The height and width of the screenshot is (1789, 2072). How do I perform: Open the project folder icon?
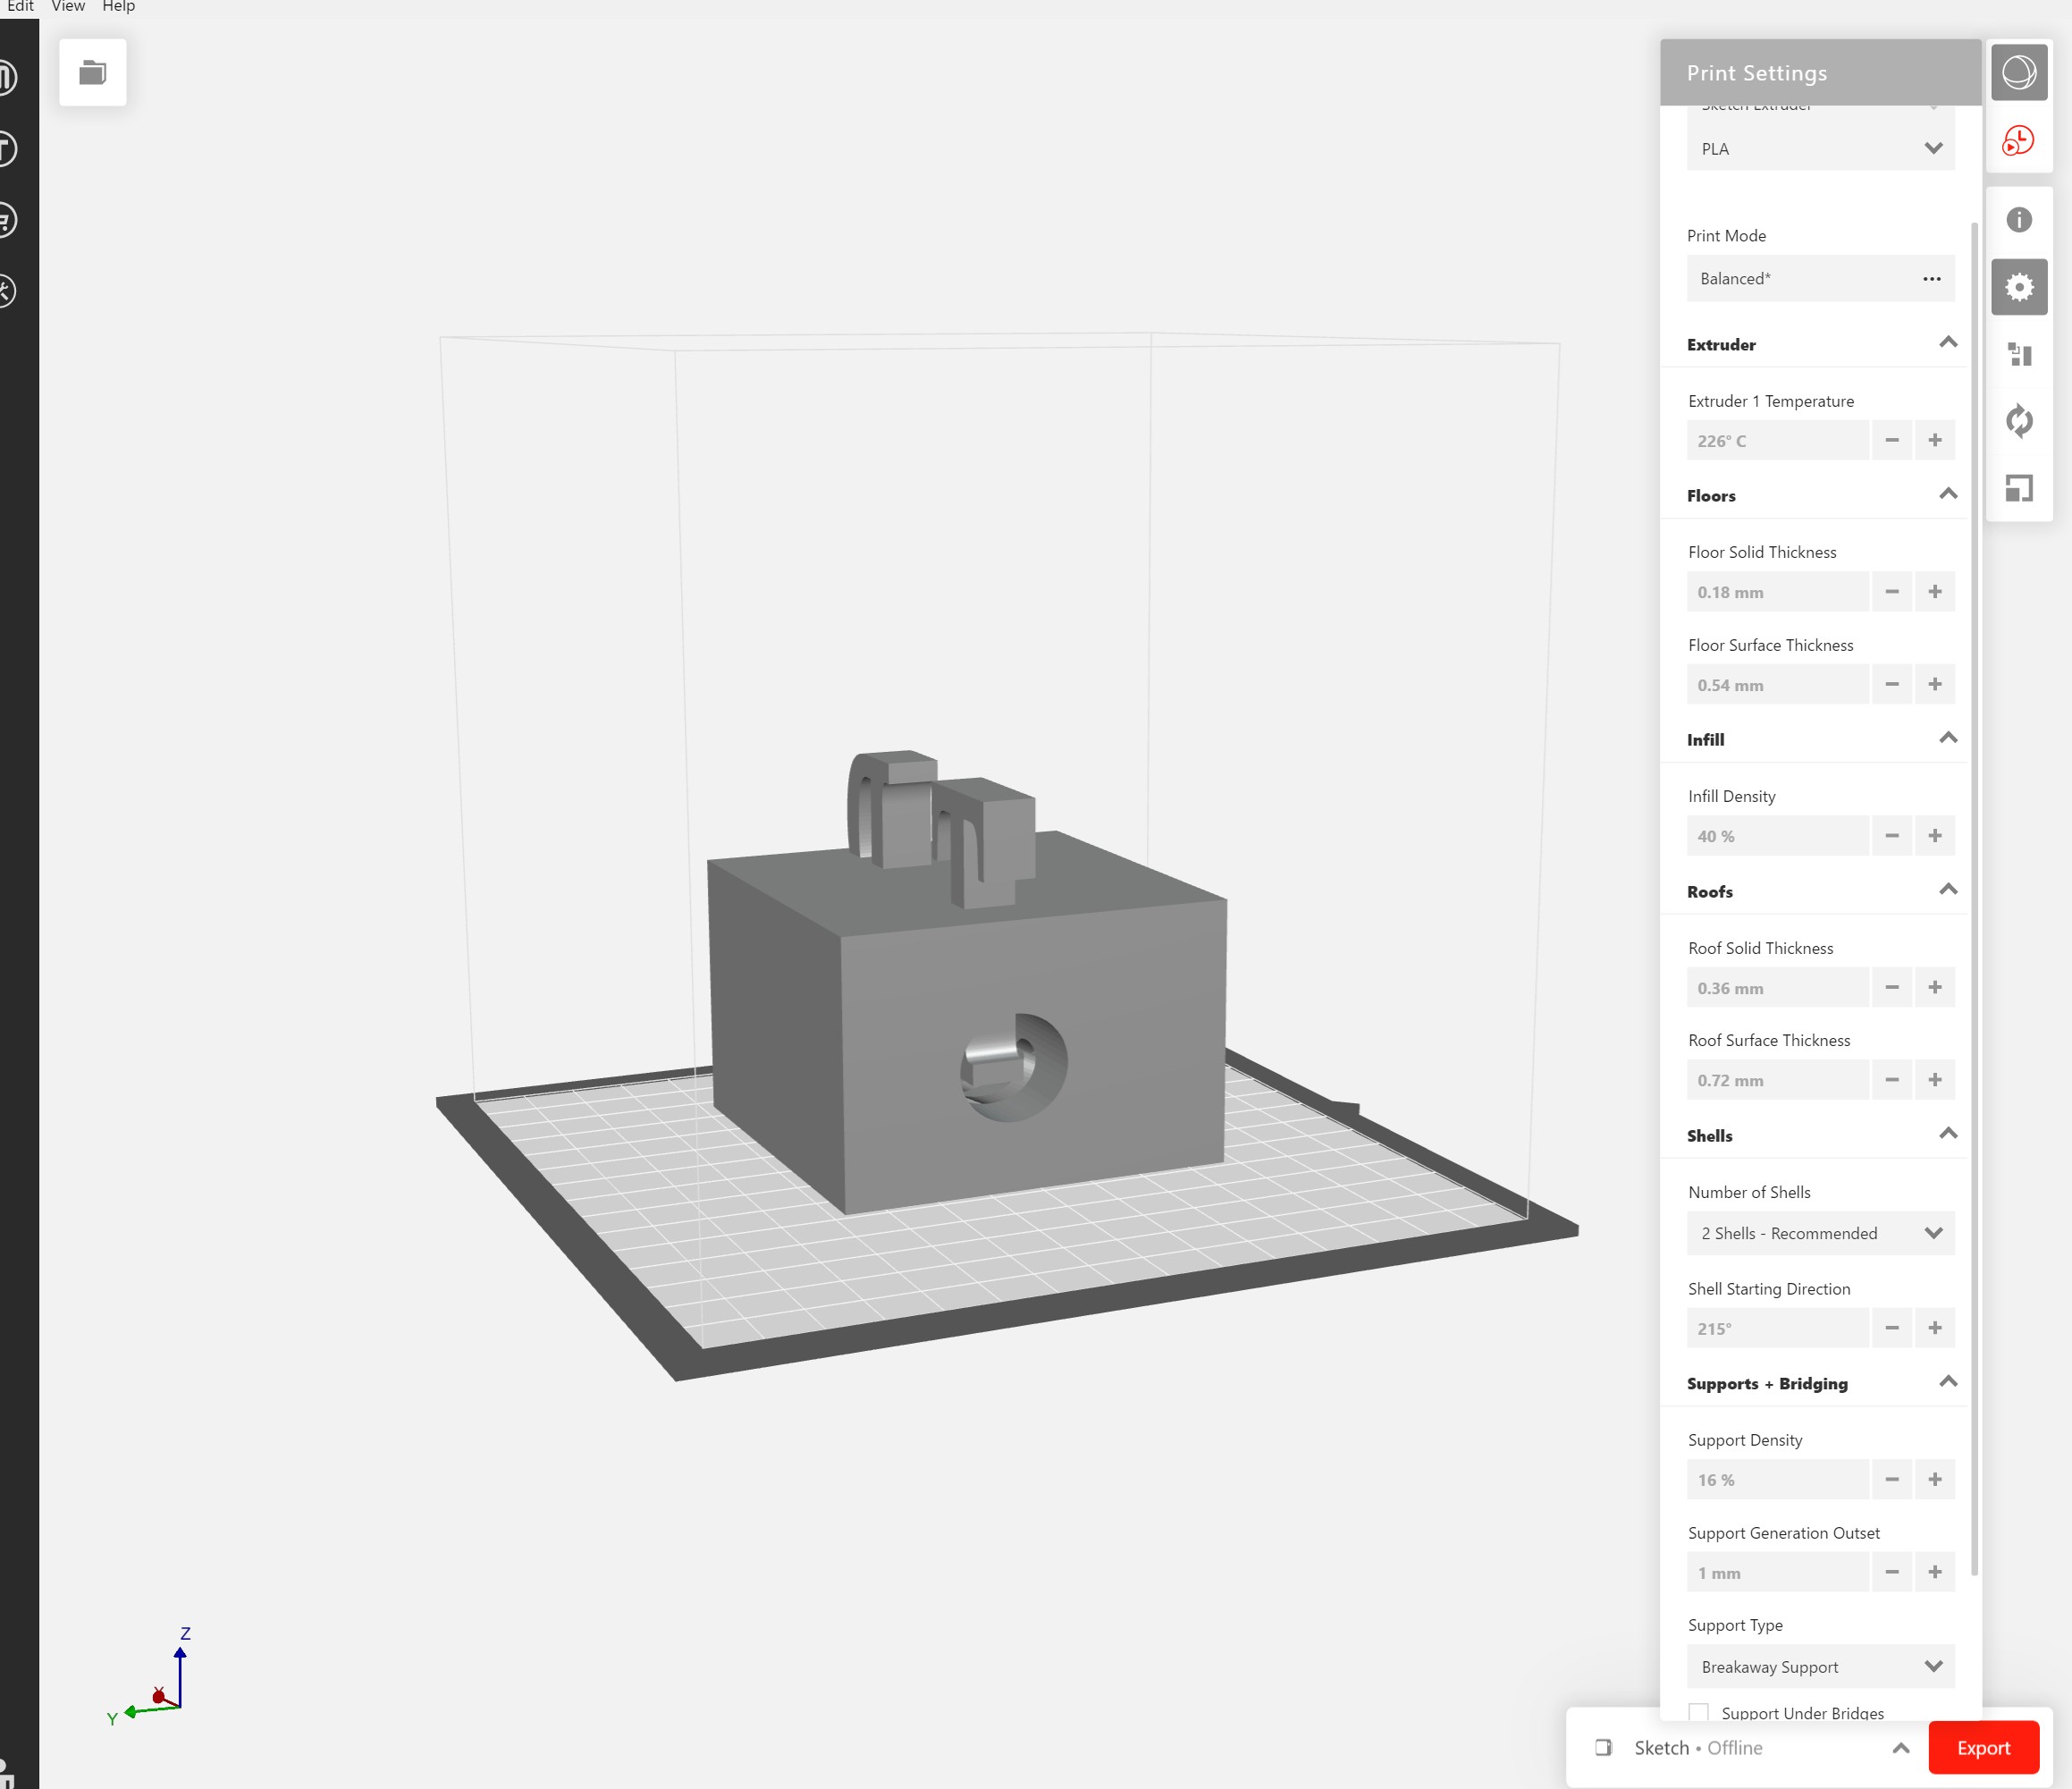click(92, 72)
